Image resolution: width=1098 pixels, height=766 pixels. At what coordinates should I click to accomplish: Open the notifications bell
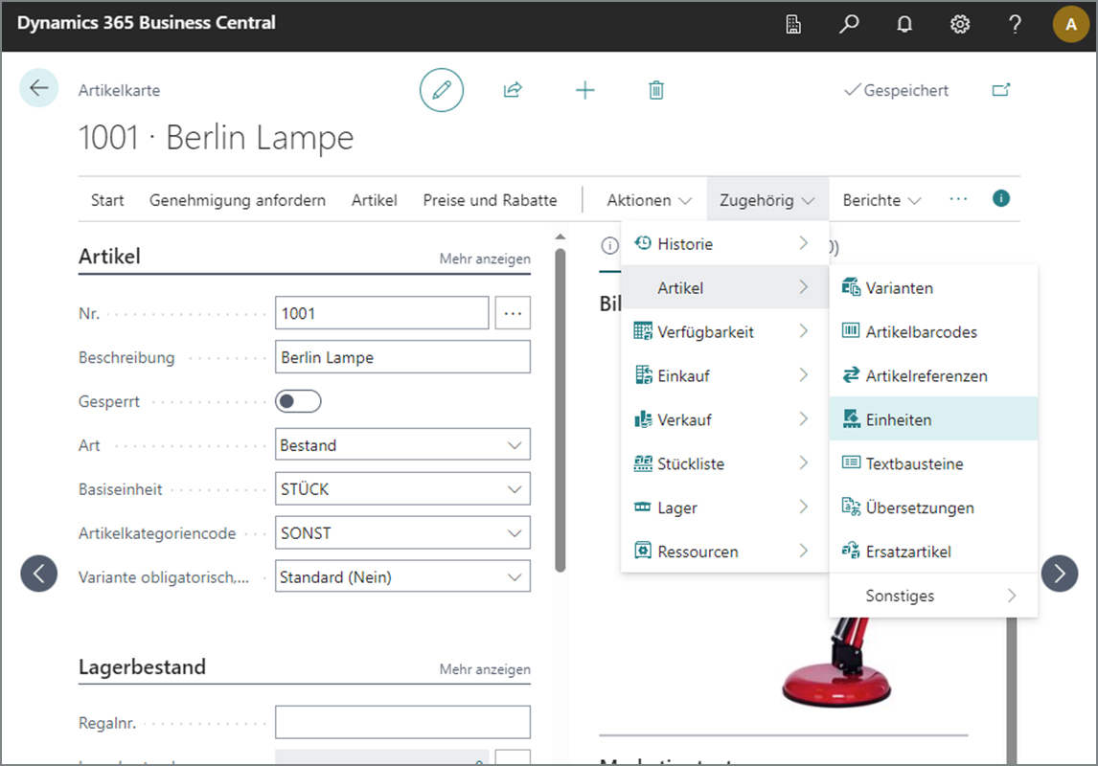click(904, 25)
